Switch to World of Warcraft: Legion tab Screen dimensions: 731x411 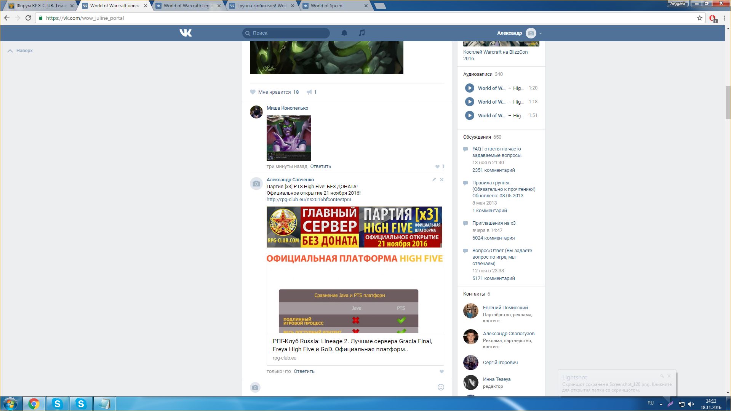[x=188, y=6]
